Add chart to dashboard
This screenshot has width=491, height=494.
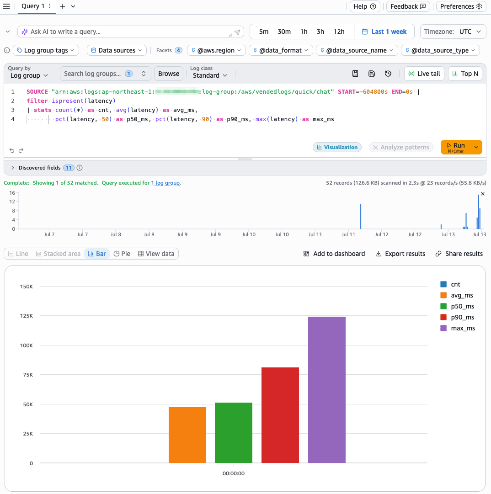[334, 254]
